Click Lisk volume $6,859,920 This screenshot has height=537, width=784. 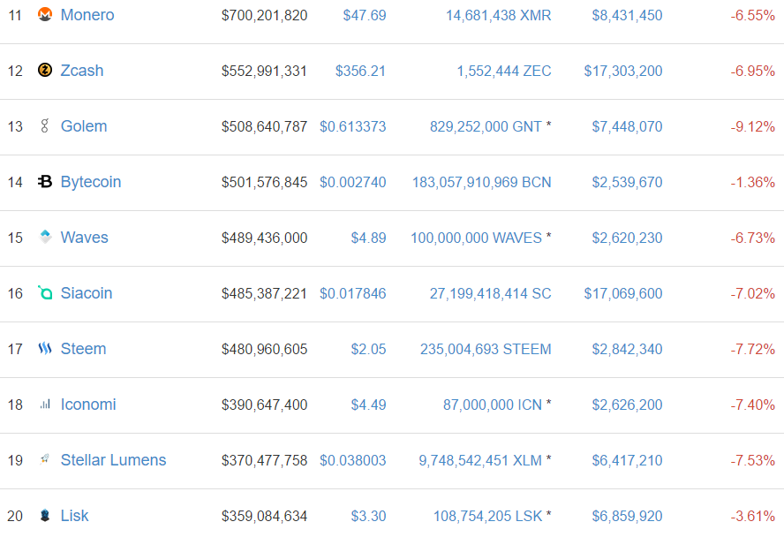[x=627, y=516]
